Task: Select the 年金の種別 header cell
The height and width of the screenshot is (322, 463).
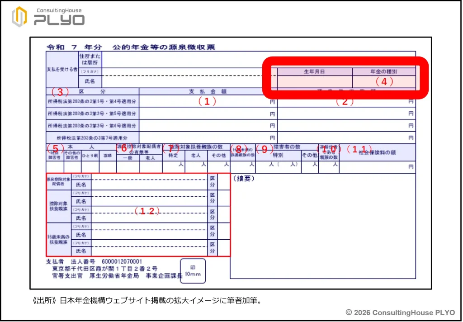Action: pos(384,71)
